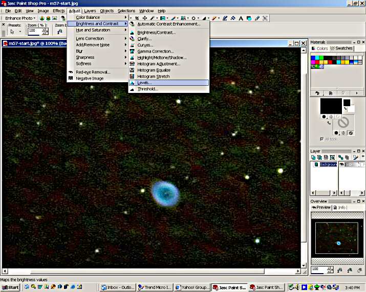Click the New Vector Layer icon
Viewport: 366px width, 292px height.
click(x=319, y=157)
